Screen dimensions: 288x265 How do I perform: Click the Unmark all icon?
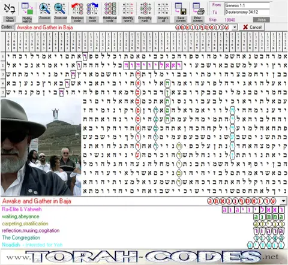point(163,9)
